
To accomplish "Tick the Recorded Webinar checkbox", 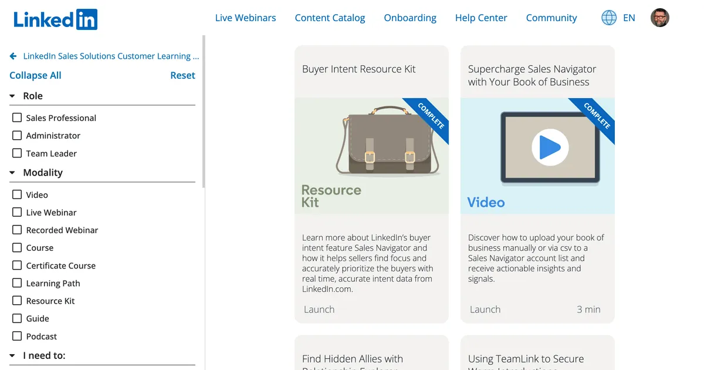I will (17, 230).
